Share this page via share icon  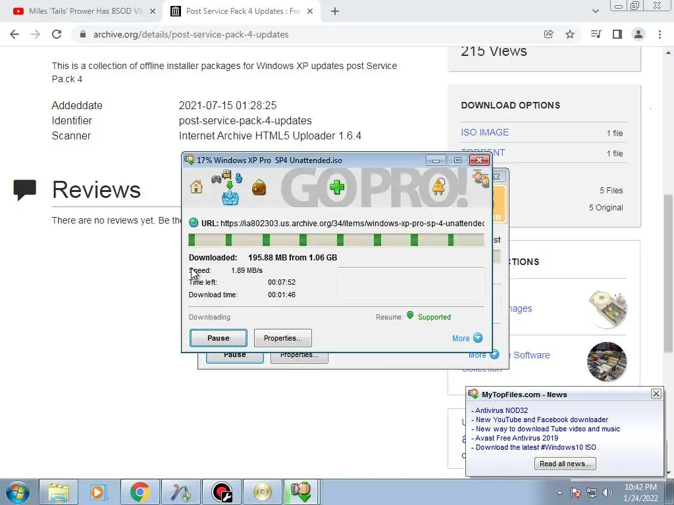[548, 34]
